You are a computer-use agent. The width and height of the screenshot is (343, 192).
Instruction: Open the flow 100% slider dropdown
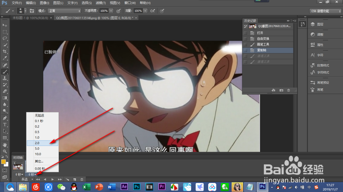(x=145, y=11)
